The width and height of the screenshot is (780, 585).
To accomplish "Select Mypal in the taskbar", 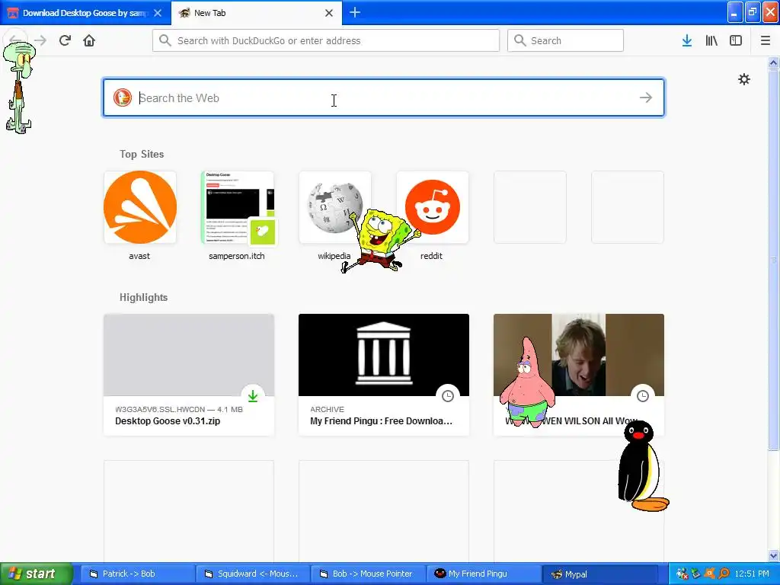I will tap(599, 574).
